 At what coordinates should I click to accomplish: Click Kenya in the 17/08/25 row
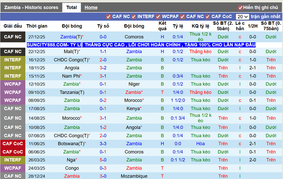coord(134,109)
